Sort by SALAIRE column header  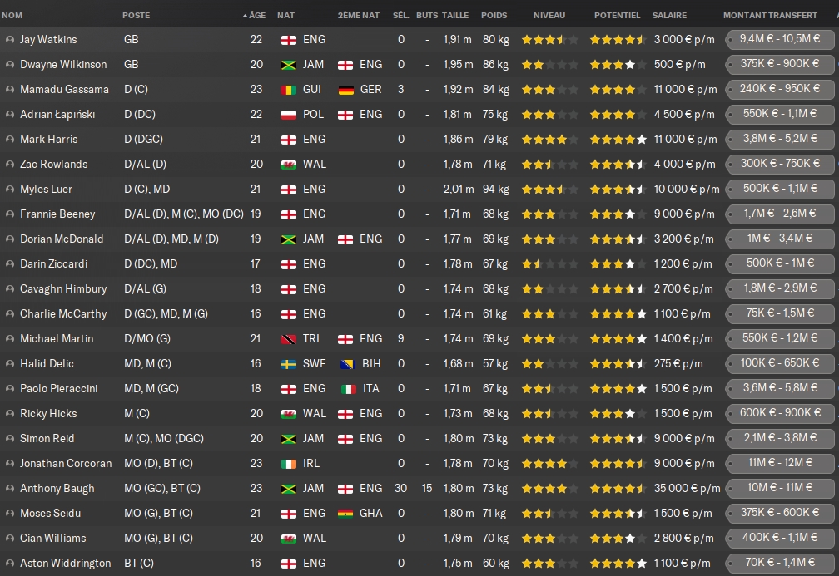[x=669, y=16]
